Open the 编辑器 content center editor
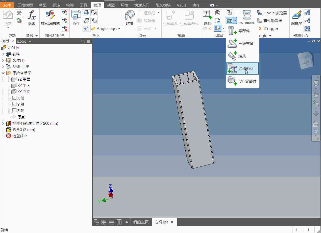 point(297,18)
